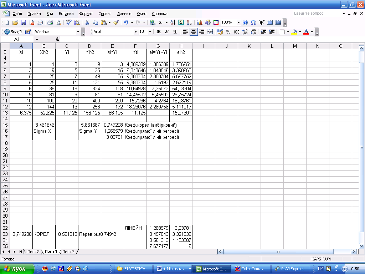Undo the last action

126,22
